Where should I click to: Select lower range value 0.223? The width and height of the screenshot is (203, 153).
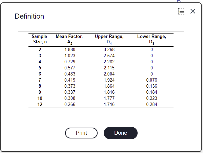[151, 98]
